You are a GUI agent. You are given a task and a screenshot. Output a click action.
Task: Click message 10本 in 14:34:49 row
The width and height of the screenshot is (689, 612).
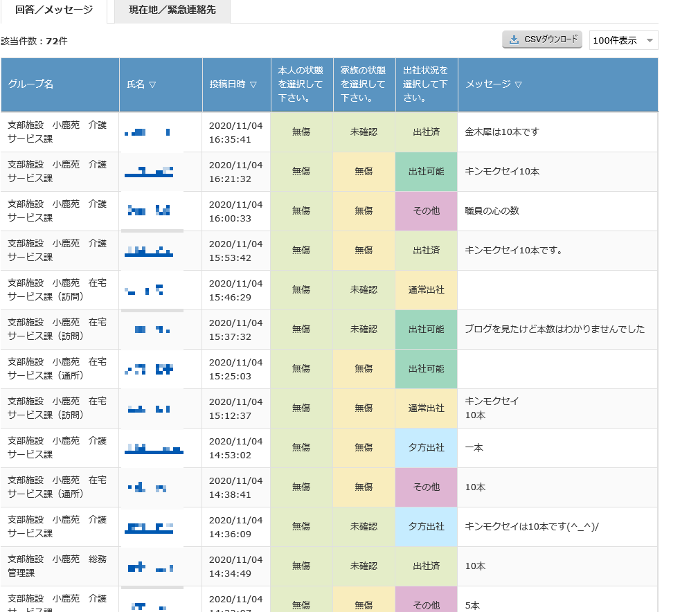coord(475,566)
